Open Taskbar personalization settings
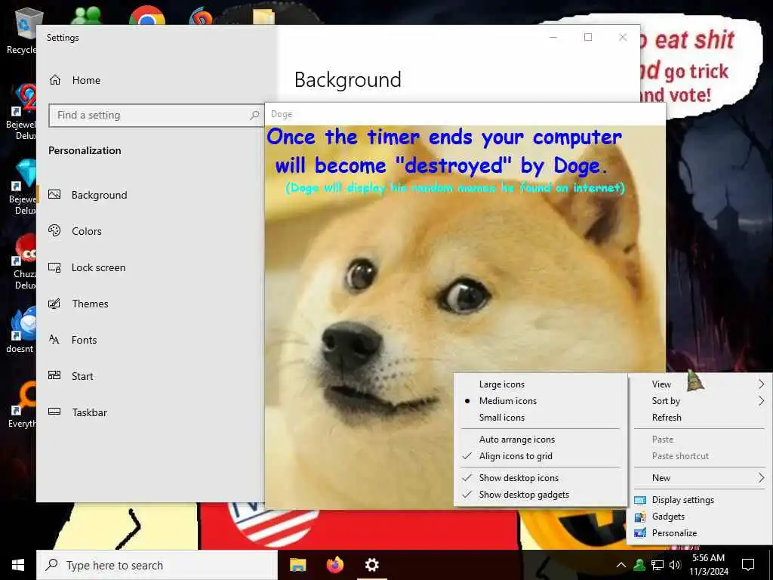Screen dimensions: 773x580 tap(78, 412)
